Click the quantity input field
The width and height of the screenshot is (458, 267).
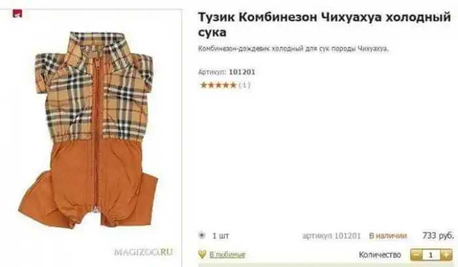431,255
